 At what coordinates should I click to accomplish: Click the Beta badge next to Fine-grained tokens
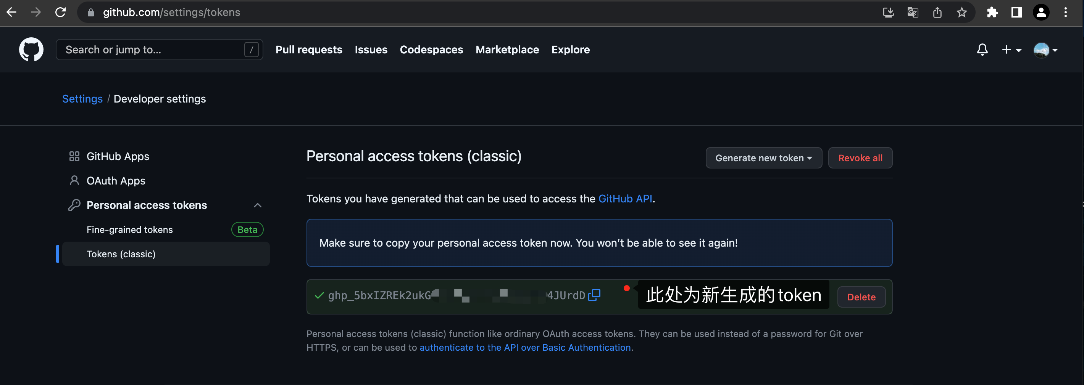(247, 229)
